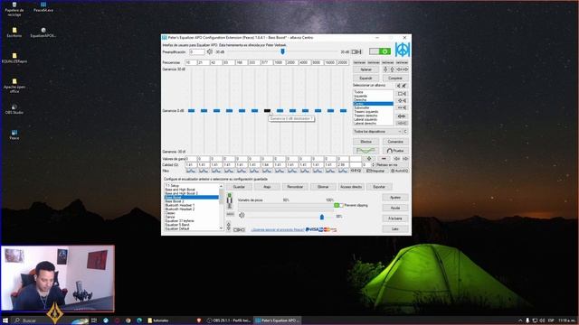579x325 pixels.
Task: Click the Comandos button
Action: tap(395, 142)
